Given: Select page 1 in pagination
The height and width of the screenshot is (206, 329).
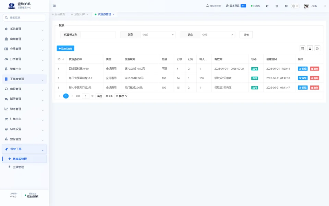Looking at the screenshot, I should (x=66, y=96).
